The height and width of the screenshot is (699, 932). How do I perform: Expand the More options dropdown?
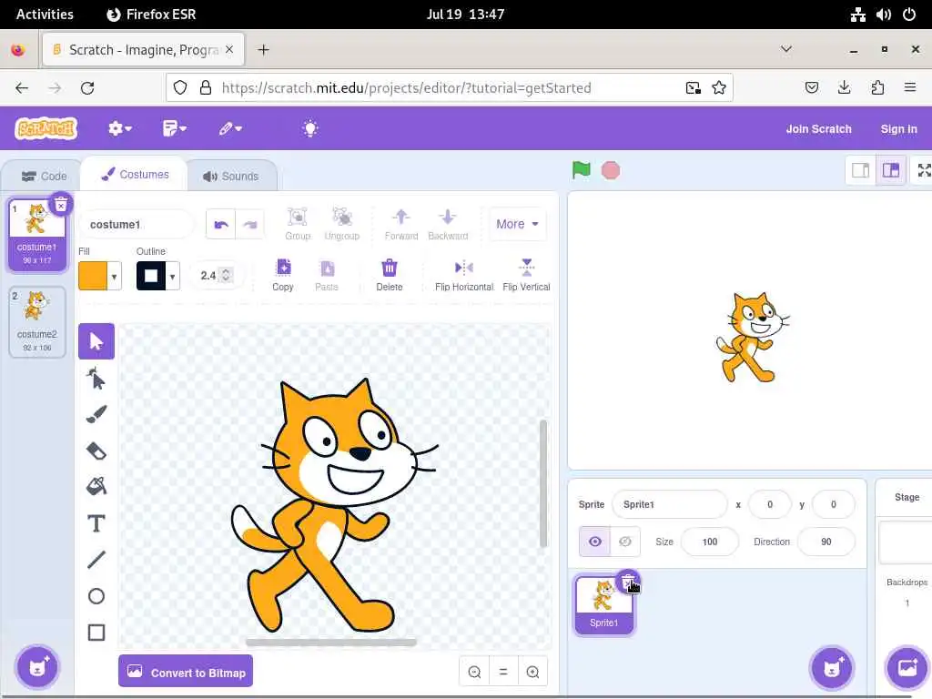click(x=518, y=224)
